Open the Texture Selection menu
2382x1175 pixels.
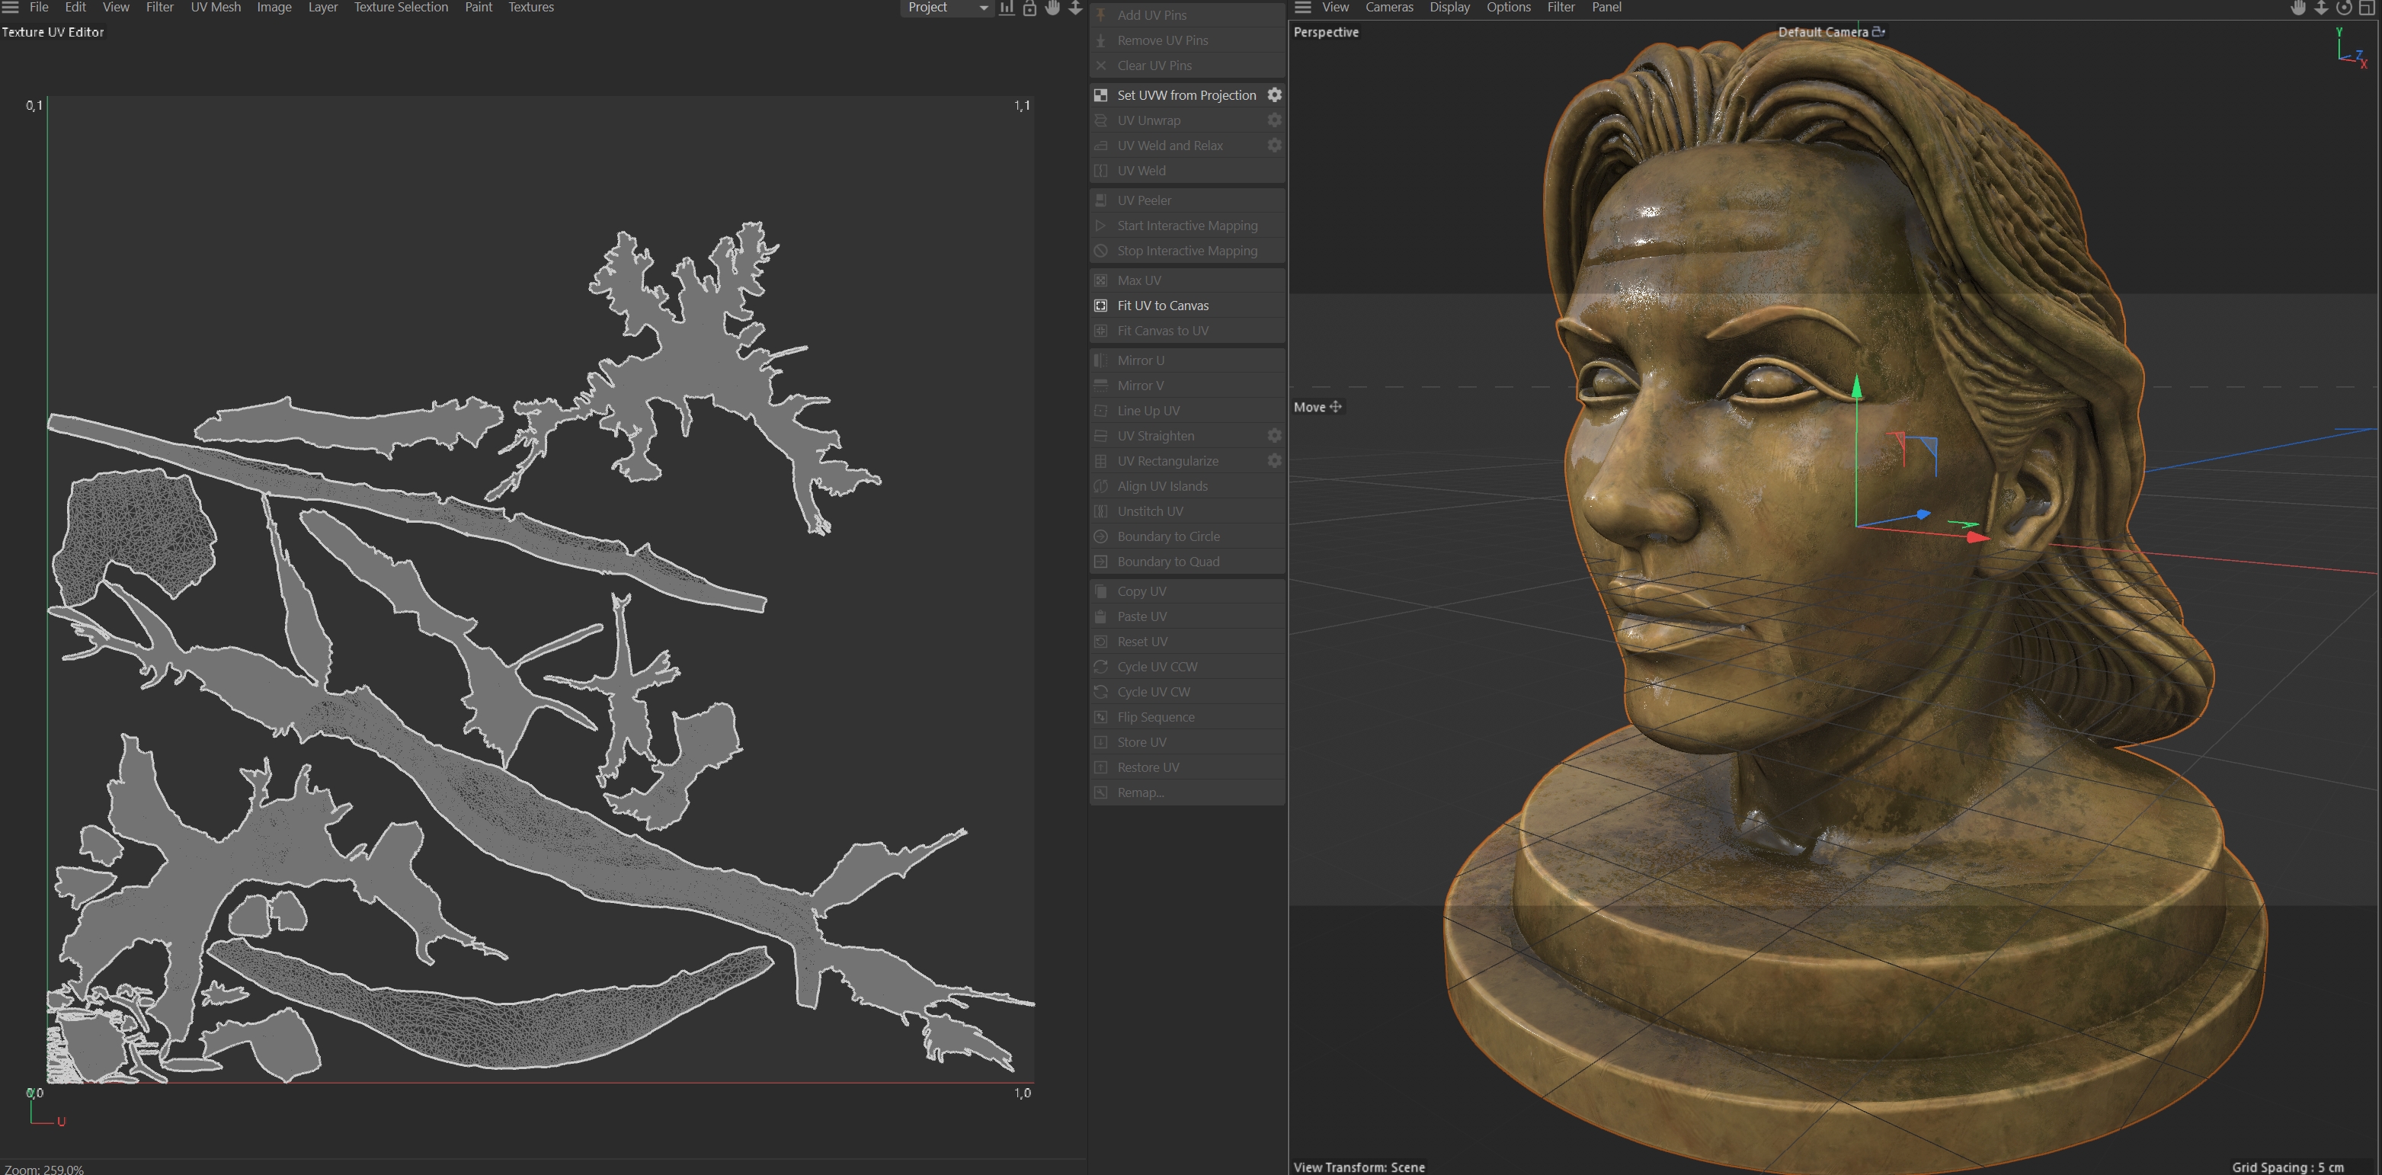400,8
